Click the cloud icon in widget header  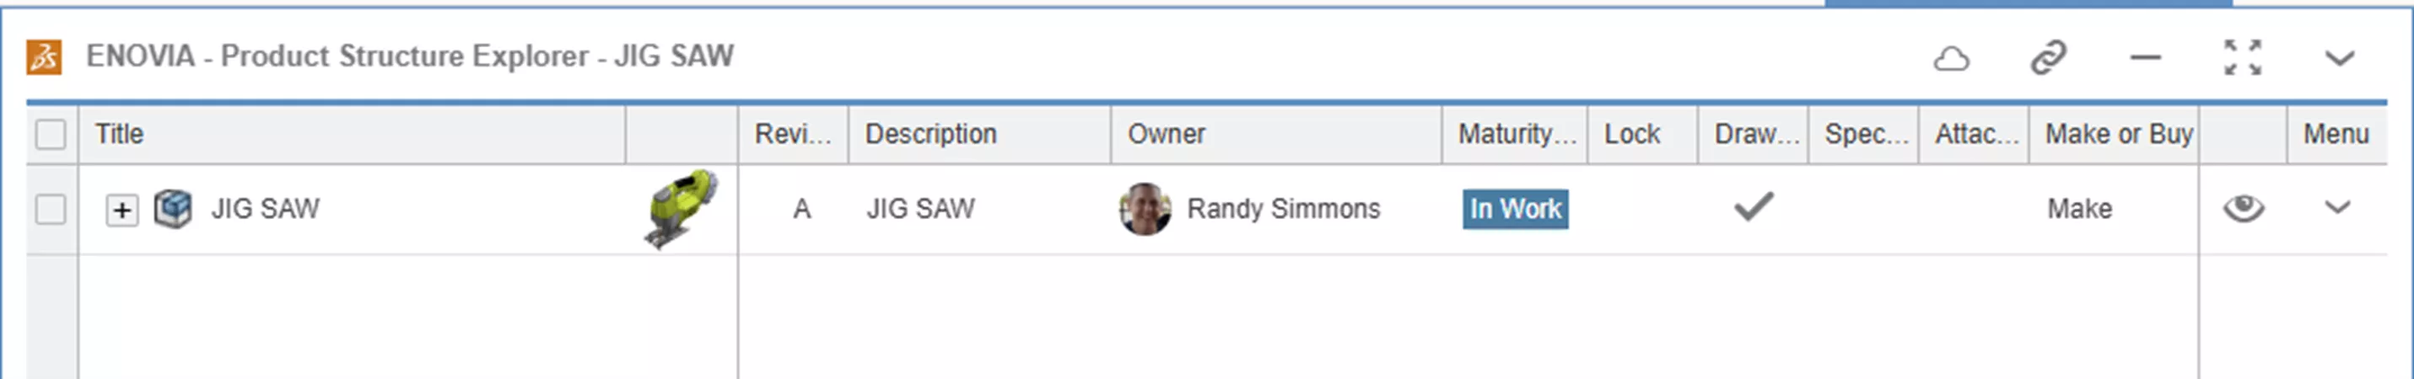click(1951, 59)
